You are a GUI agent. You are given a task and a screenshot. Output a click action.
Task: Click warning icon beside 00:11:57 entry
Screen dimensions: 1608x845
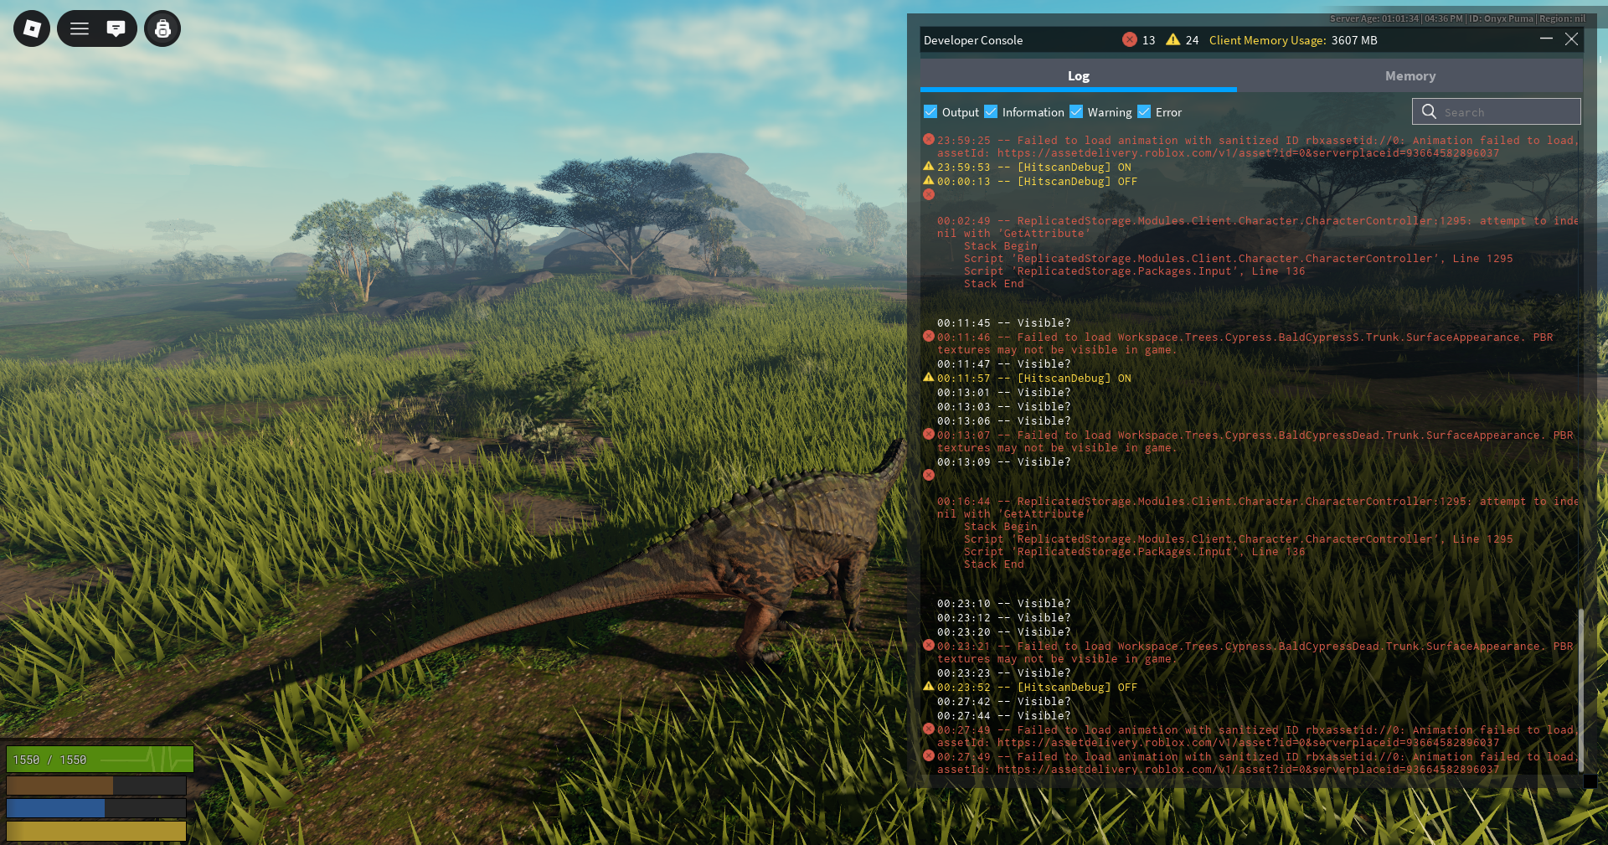(929, 377)
